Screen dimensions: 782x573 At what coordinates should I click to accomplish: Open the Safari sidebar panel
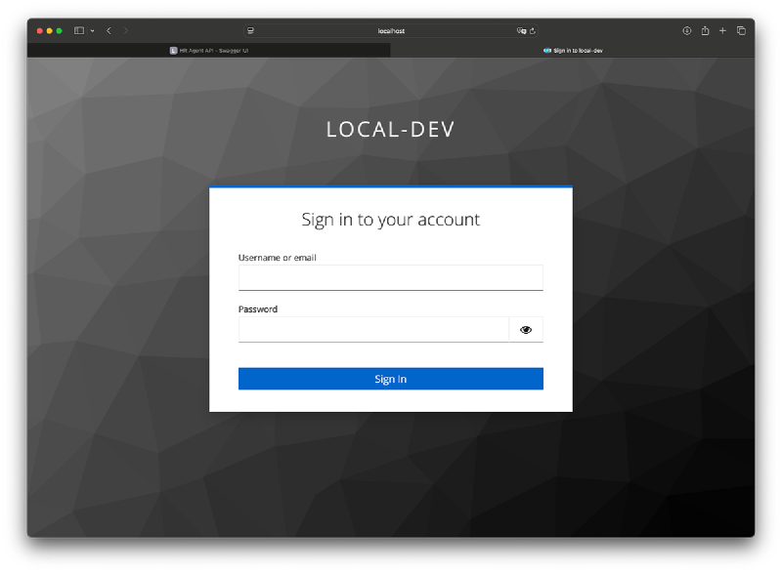point(79,31)
